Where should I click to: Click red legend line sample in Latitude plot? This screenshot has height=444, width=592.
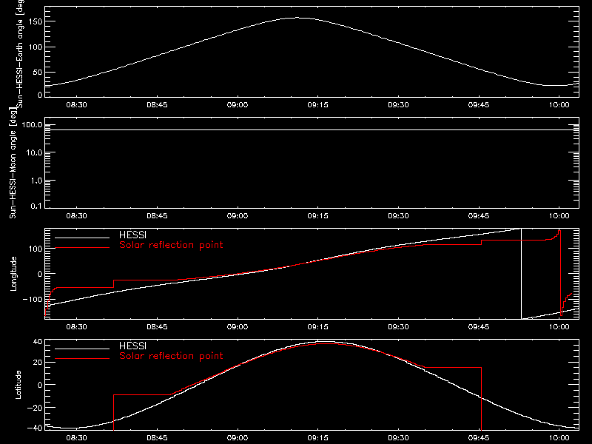tap(82, 359)
